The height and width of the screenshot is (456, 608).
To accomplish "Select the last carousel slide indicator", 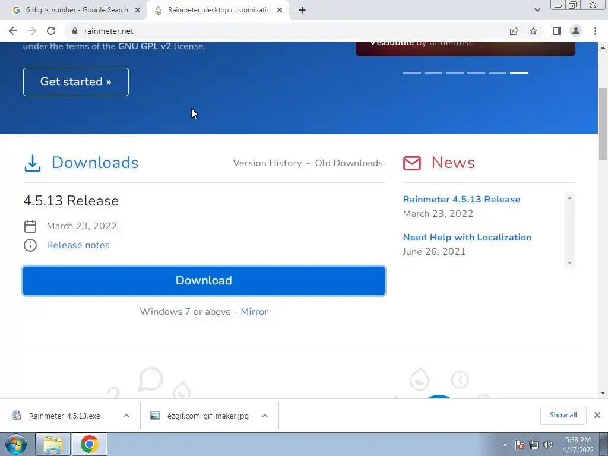I will [519, 72].
